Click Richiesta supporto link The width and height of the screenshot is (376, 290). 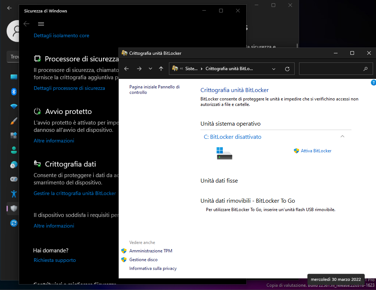pos(55,260)
